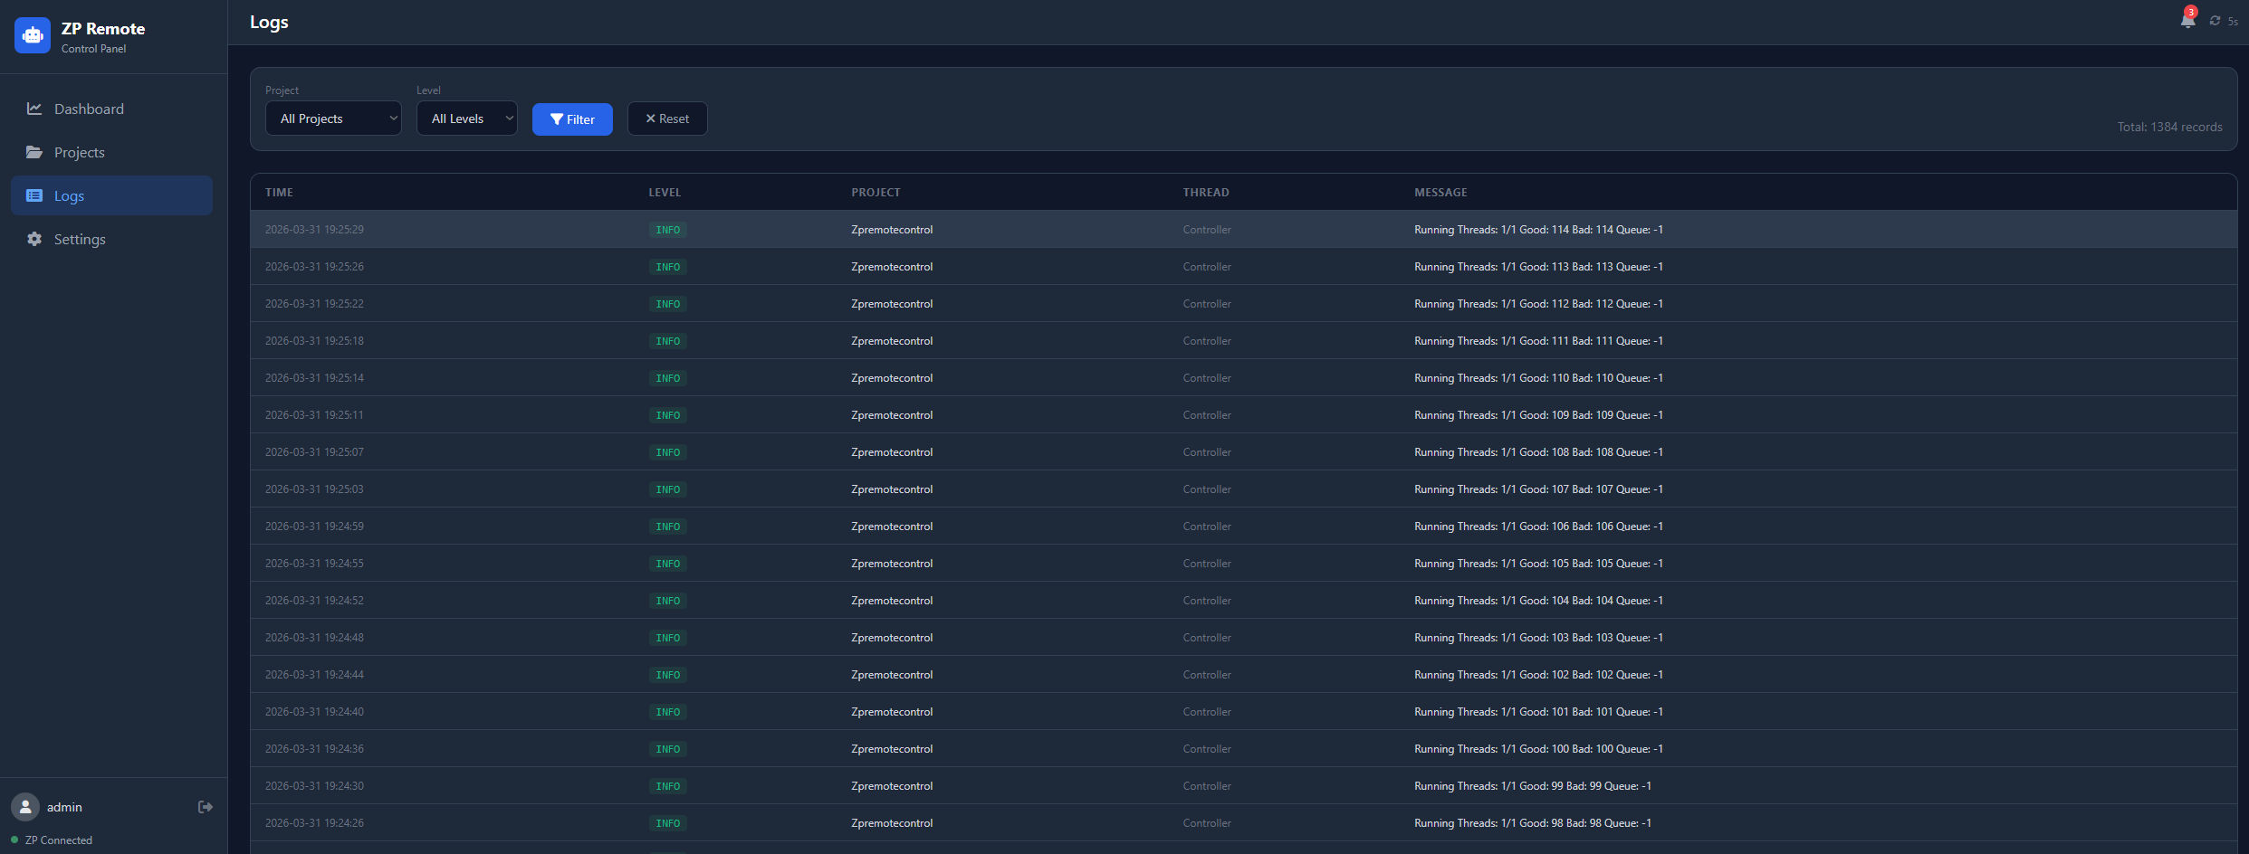Click the TIME column header
This screenshot has height=854, width=2249.
pyautogui.click(x=279, y=193)
